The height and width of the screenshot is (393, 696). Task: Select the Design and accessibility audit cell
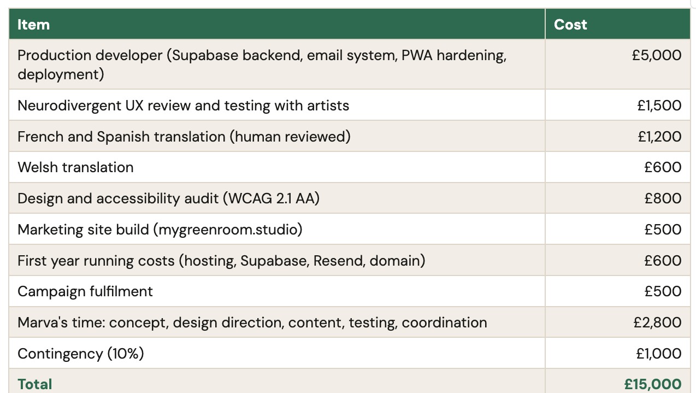click(168, 198)
